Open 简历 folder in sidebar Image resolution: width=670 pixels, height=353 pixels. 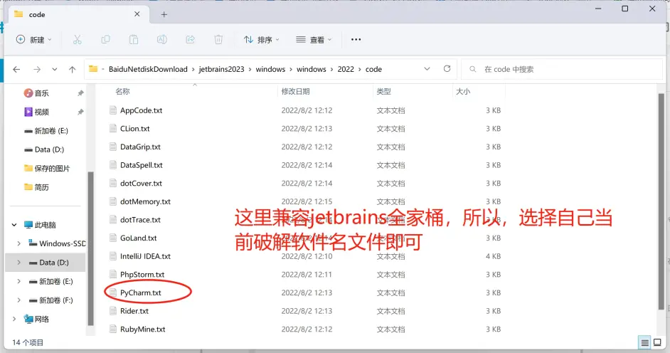pyautogui.click(x=37, y=187)
